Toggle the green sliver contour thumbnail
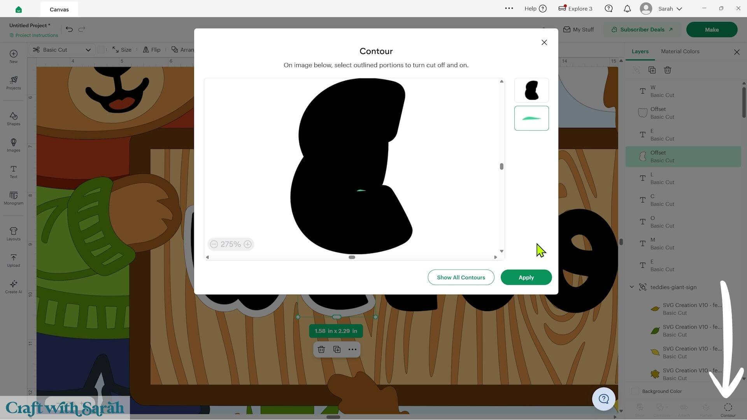The height and width of the screenshot is (420, 747). (531, 118)
